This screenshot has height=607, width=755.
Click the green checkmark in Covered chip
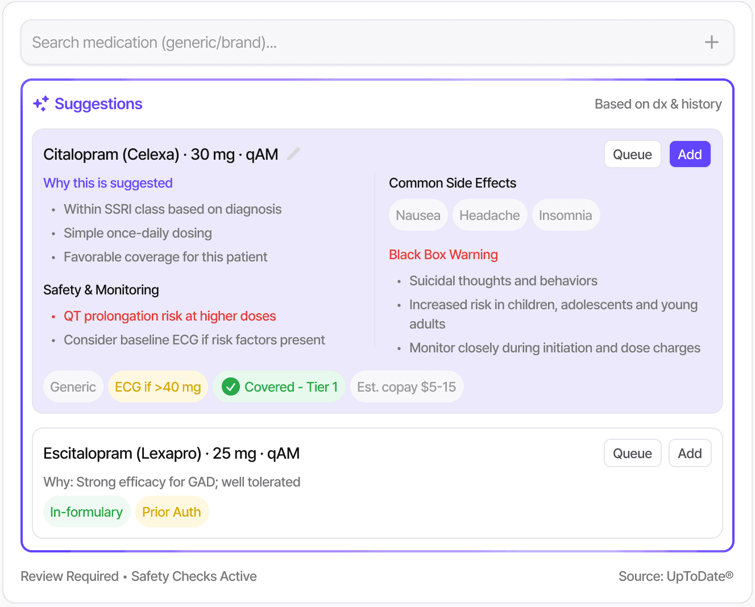(x=230, y=387)
